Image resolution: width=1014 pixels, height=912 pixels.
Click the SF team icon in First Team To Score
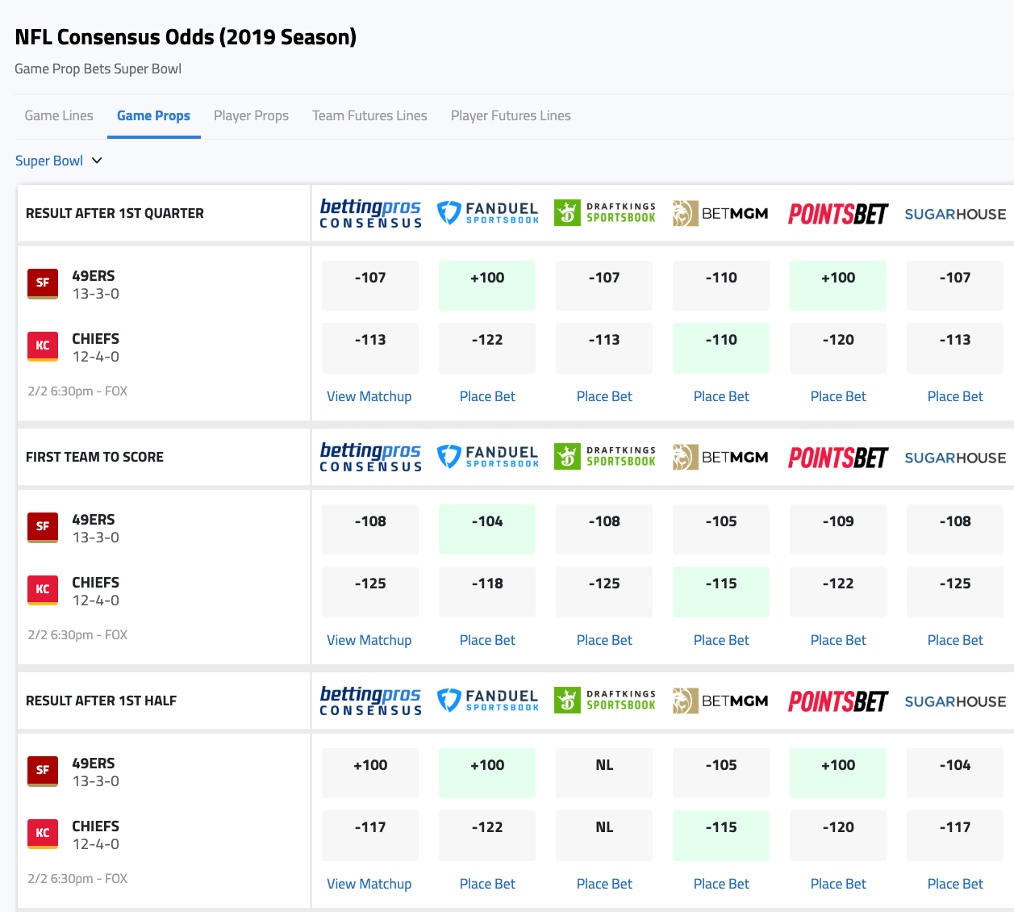pos(43,527)
